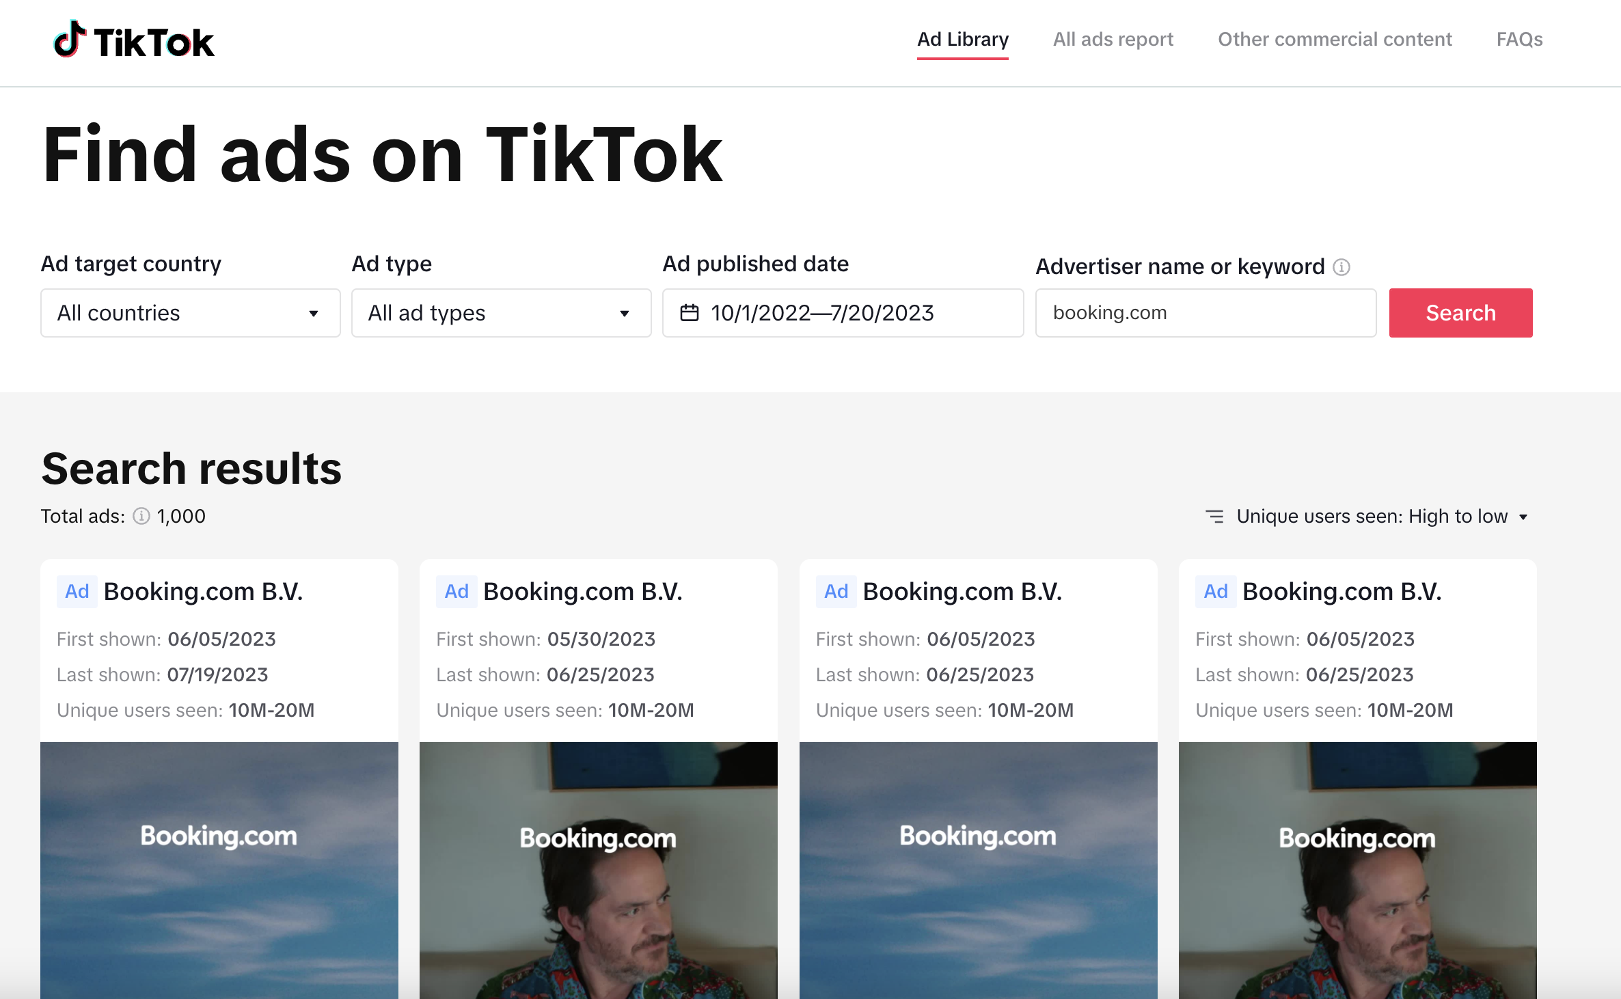Open the Ad Library tab
1621x999 pixels.
[962, 40]
